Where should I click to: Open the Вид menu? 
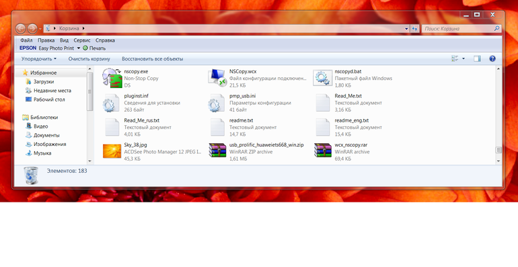point(64,40)
